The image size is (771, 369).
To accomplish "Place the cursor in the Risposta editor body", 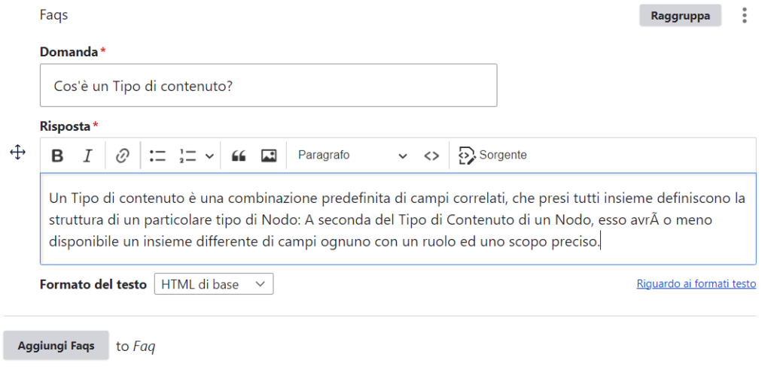I will [398, 219].
